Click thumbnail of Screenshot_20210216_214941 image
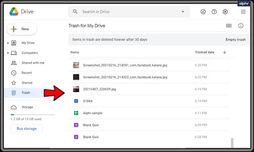 [76, 65]
